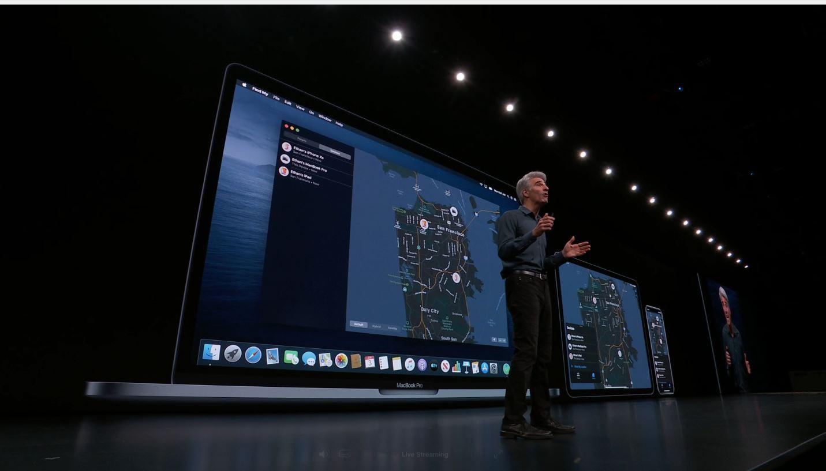Click the map location arrow button

coord(494,340)
